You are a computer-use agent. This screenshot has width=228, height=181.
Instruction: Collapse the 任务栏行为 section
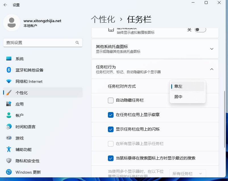coord(212,69)
